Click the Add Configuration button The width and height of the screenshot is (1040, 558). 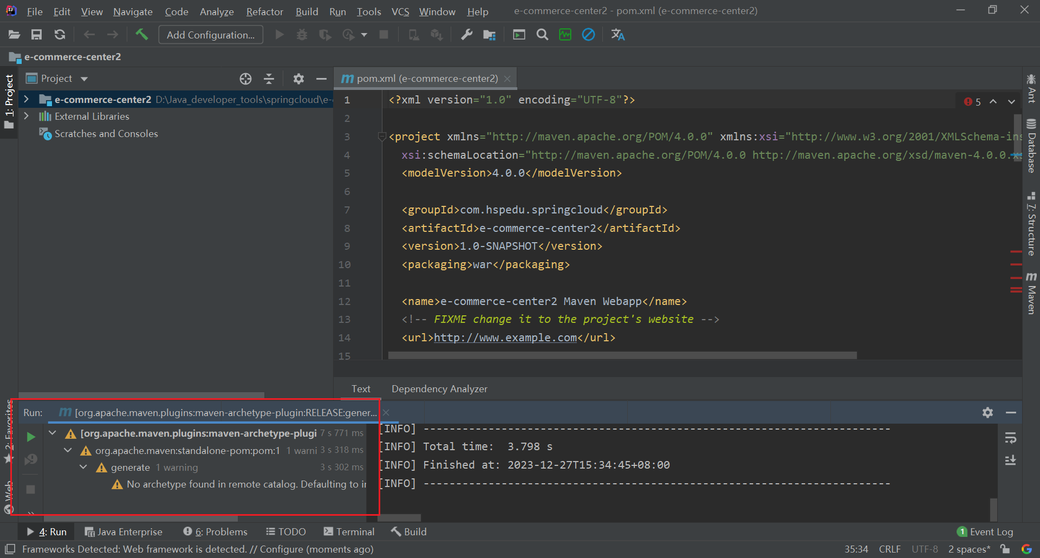211,35
